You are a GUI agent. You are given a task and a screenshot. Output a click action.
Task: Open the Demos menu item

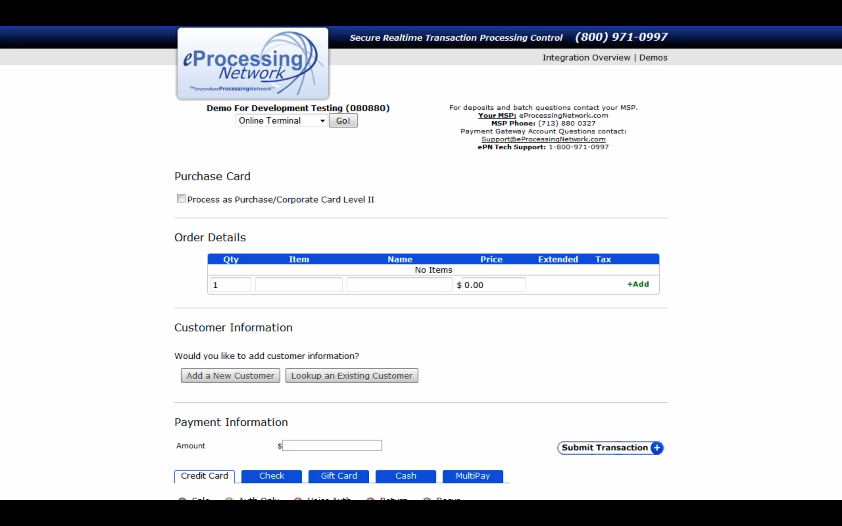click(654, 57)
